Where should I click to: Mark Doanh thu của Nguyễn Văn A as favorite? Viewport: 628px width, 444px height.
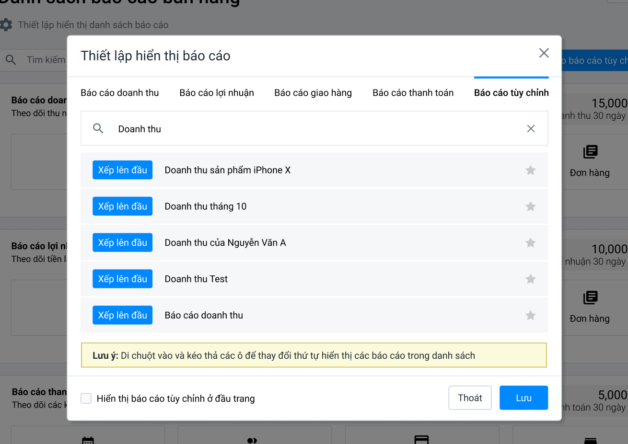click(530, 243)
